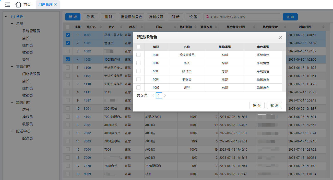Click the 查询 search button

(290, 17)
